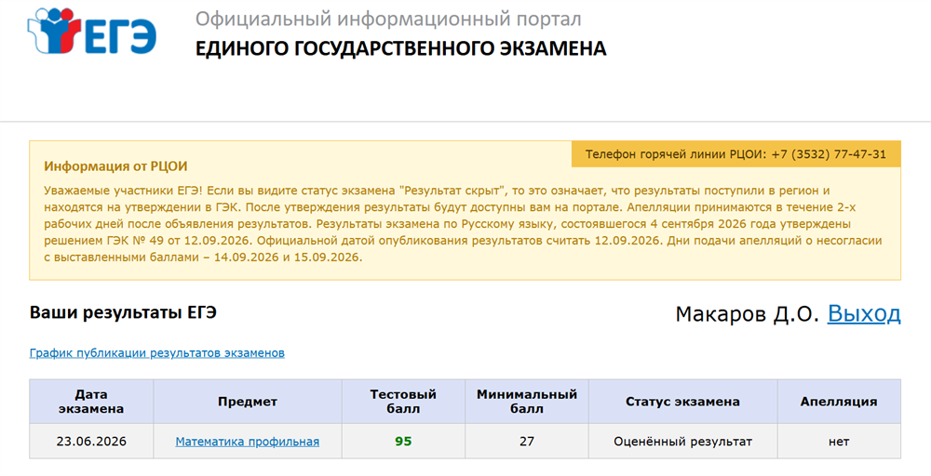The image size is (931, 476).
Task: Click the Информация от РЦОИ heading
Action: coord(115,166)
